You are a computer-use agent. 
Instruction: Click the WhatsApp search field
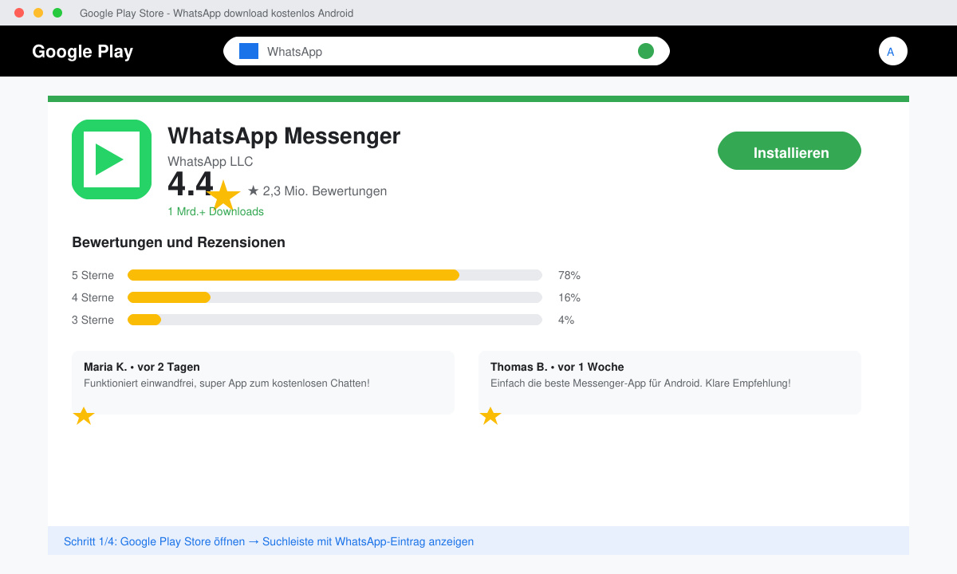pyautogui.click(x=447, y=51)
